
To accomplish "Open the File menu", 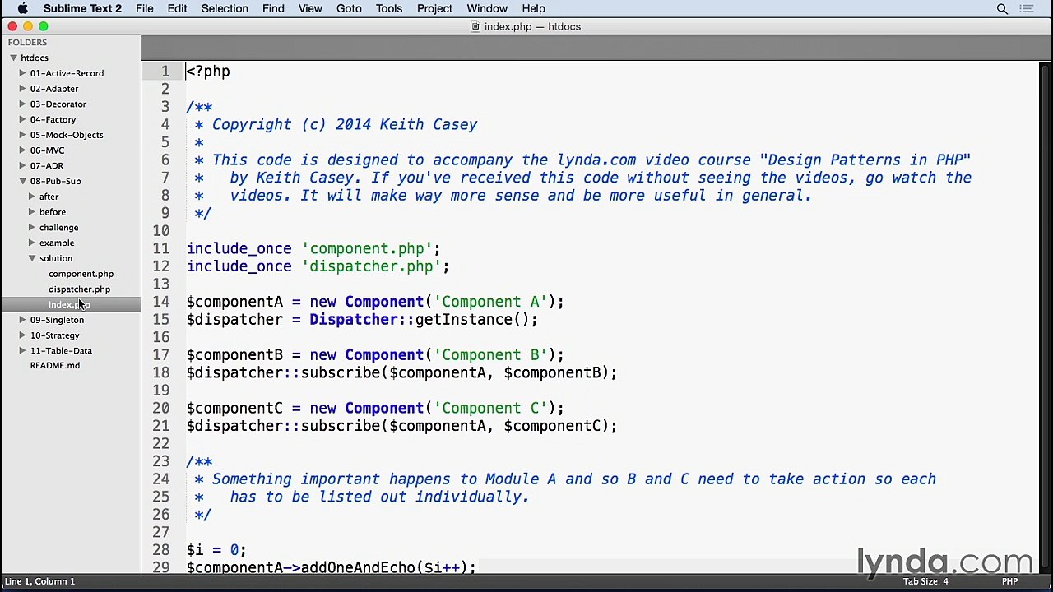I will pos(144,9).
